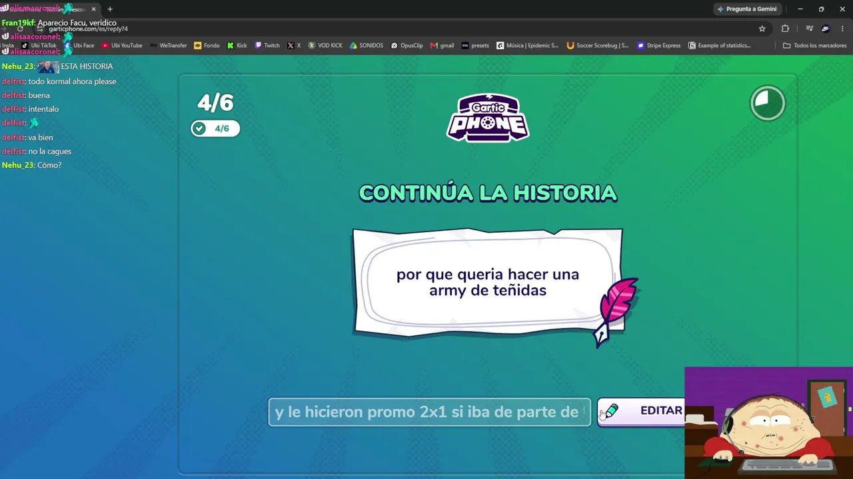Click the Gartic Phone logo
Image resolution: width=853 pixels, height=479 pixels.
pos(488,118)
